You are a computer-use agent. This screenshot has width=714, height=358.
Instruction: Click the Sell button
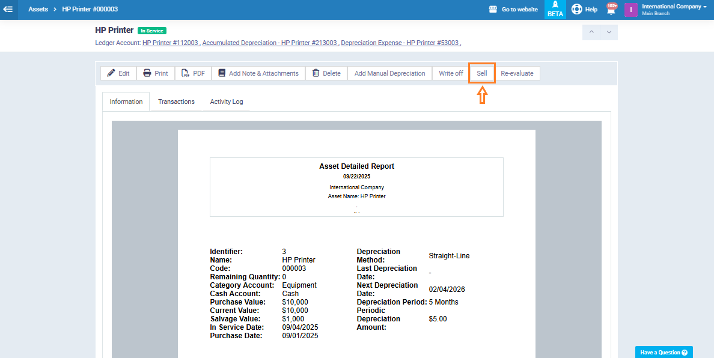pos(482,73)
